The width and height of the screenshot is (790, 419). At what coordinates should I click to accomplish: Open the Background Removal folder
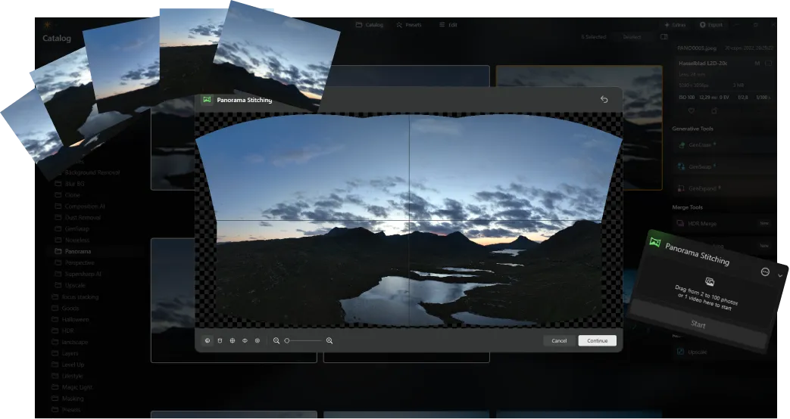[x=92, y=172]
